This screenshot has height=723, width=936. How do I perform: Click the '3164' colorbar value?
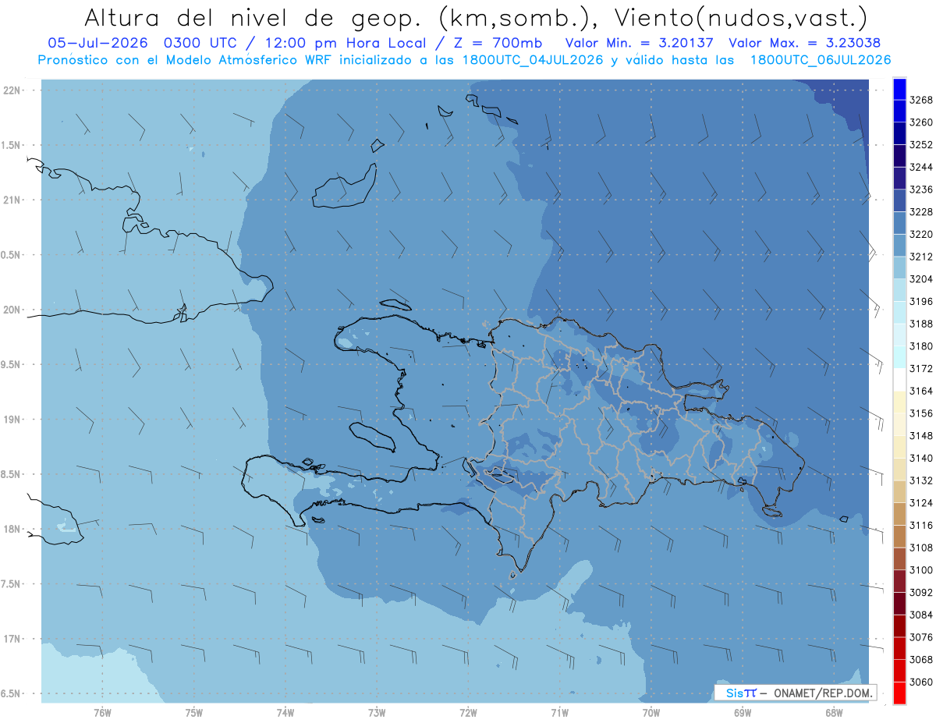click(921, 391)
